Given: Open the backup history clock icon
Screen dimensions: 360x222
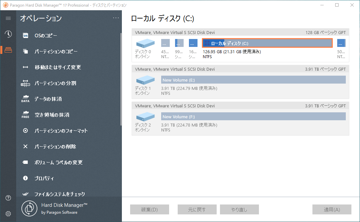Looking at the screenshot, I should tap(8, 34).
